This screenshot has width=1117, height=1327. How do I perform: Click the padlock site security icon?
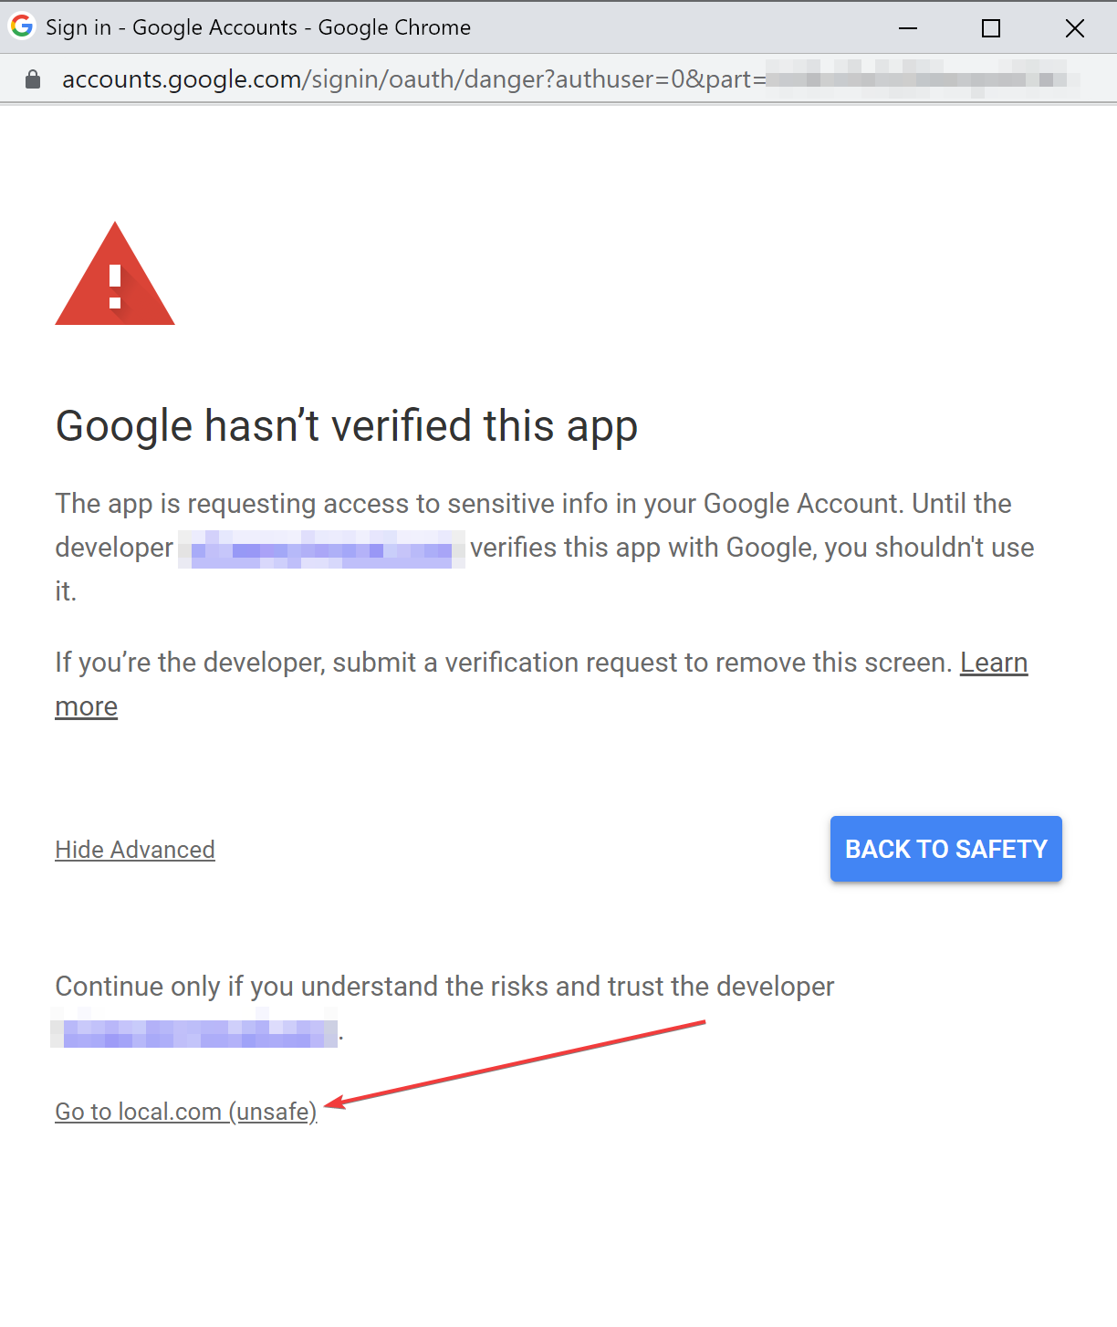coord(33,79)
